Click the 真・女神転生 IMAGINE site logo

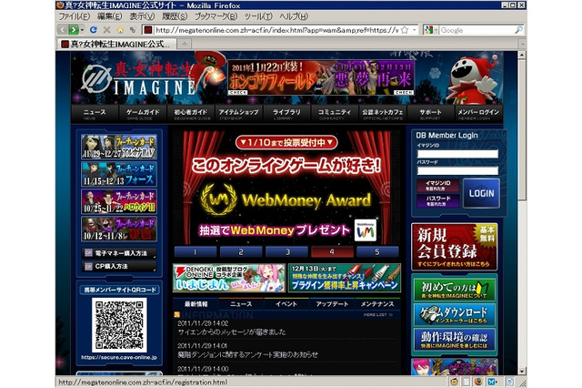pyautogui.click(x=137, y=79)
